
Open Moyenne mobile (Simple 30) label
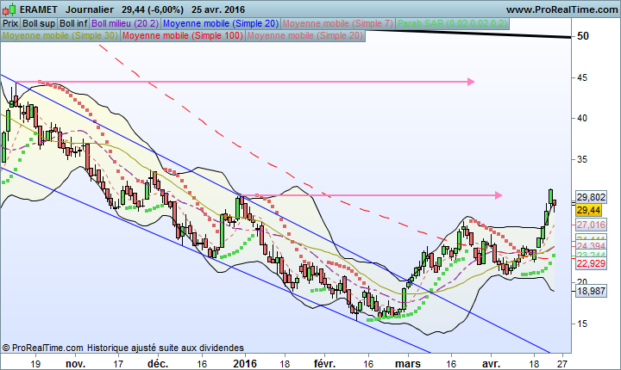point(60,35)
